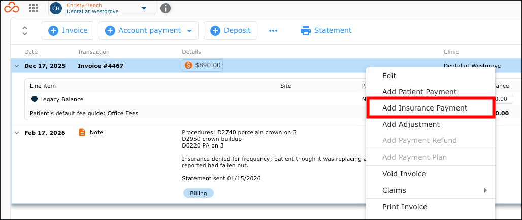The height and width of the screenshot is (220, 522).
Task: Collapse the Dec 17, 2025 invoice row
Action: tap(16, 66)
